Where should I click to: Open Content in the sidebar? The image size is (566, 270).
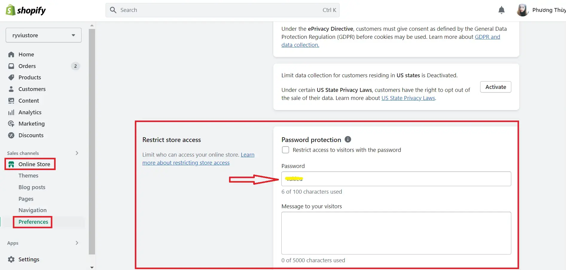(29, 101)
